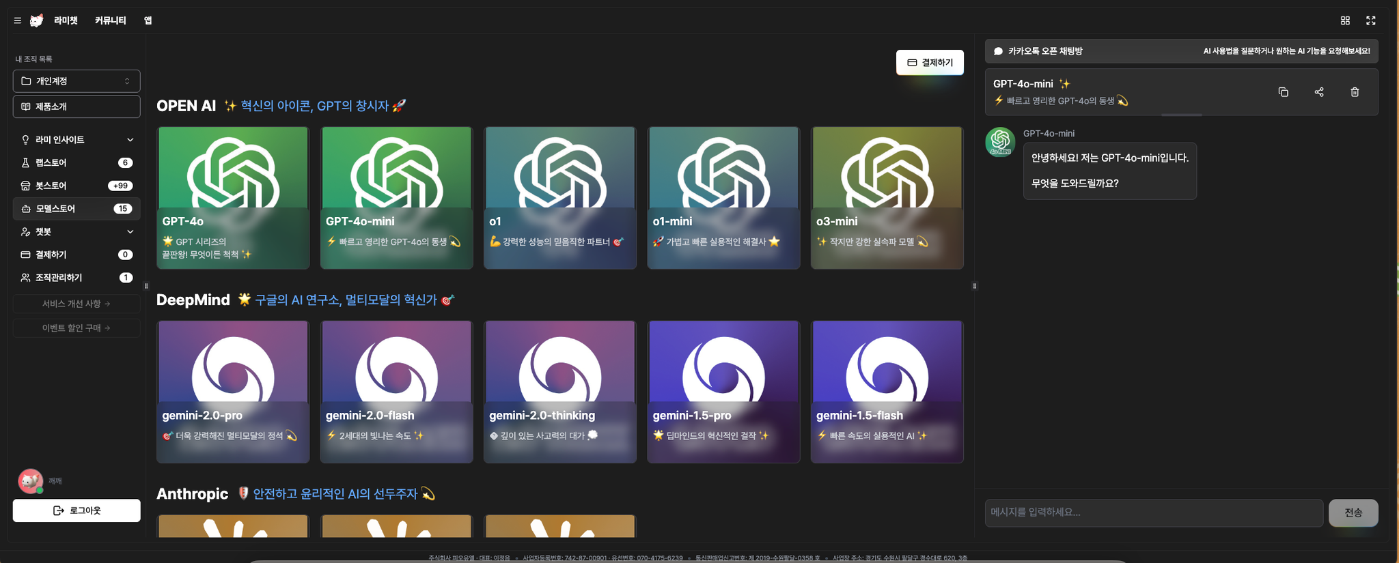Click the Anthropic section heading

coord(192,493)
